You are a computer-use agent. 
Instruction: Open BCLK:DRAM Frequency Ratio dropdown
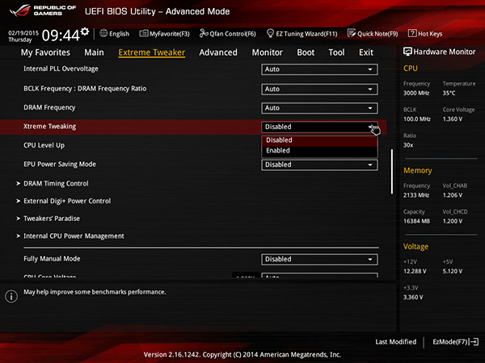tap(319, 90)
